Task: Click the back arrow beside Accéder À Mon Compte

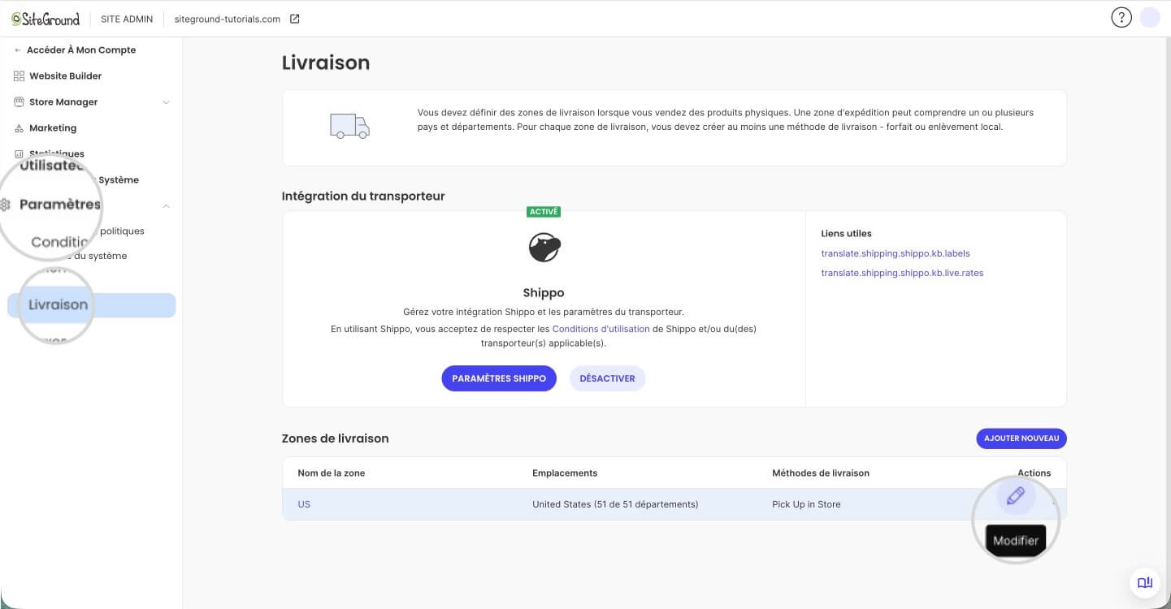Action: click(18, 50)
